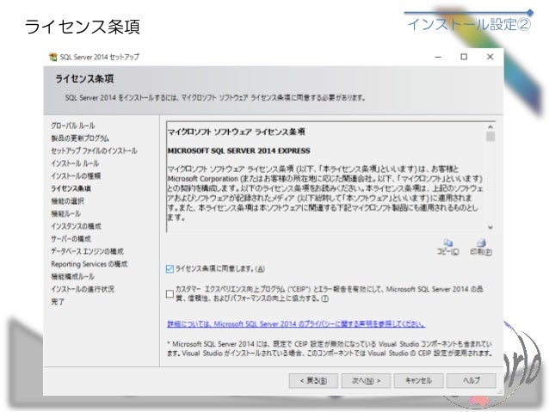This screenshot has height=412, width=549.
Task: Click the license text scroll up arrow
Action: (490, 127)
